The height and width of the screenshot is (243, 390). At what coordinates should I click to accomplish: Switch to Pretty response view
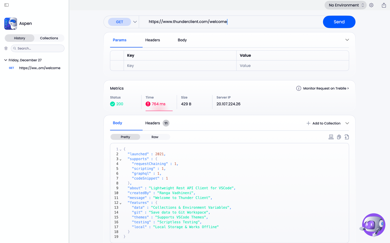pyautogui.click(x=125, y=137)
